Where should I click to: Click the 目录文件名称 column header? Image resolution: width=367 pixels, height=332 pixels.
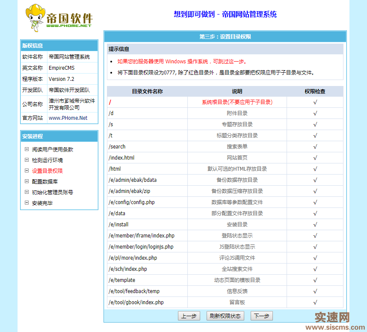[147, 91]
